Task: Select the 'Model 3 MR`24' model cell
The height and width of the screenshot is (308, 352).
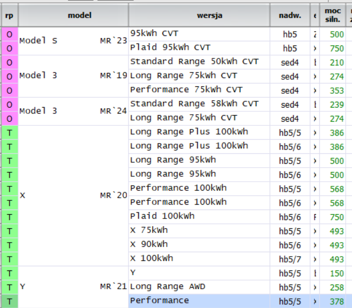Action: coord(73,111)
